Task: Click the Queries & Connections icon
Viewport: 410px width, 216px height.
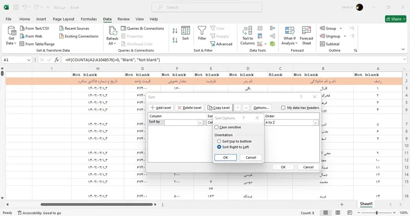Action: pos(123,28)
